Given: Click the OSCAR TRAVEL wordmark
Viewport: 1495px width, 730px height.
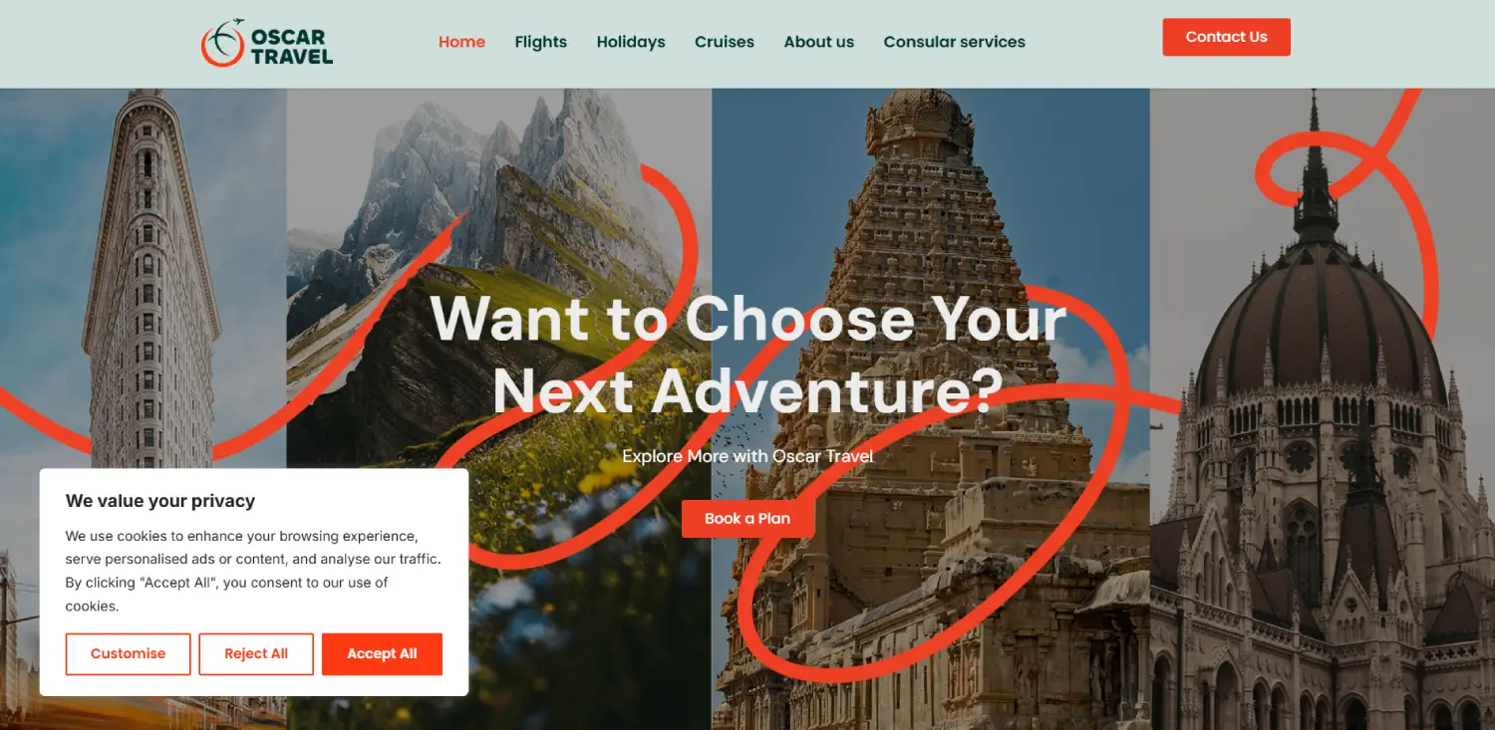Looking at the screenshot, I should [291, 46].
